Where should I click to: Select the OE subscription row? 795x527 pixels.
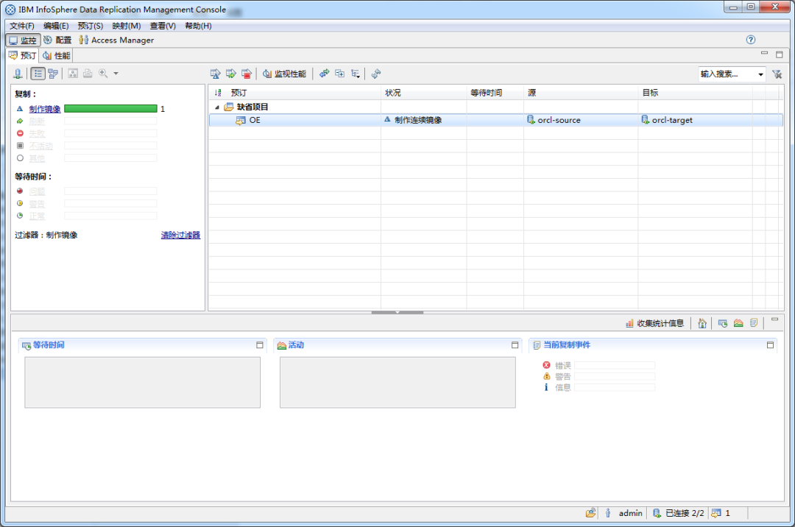click(496, 120)
